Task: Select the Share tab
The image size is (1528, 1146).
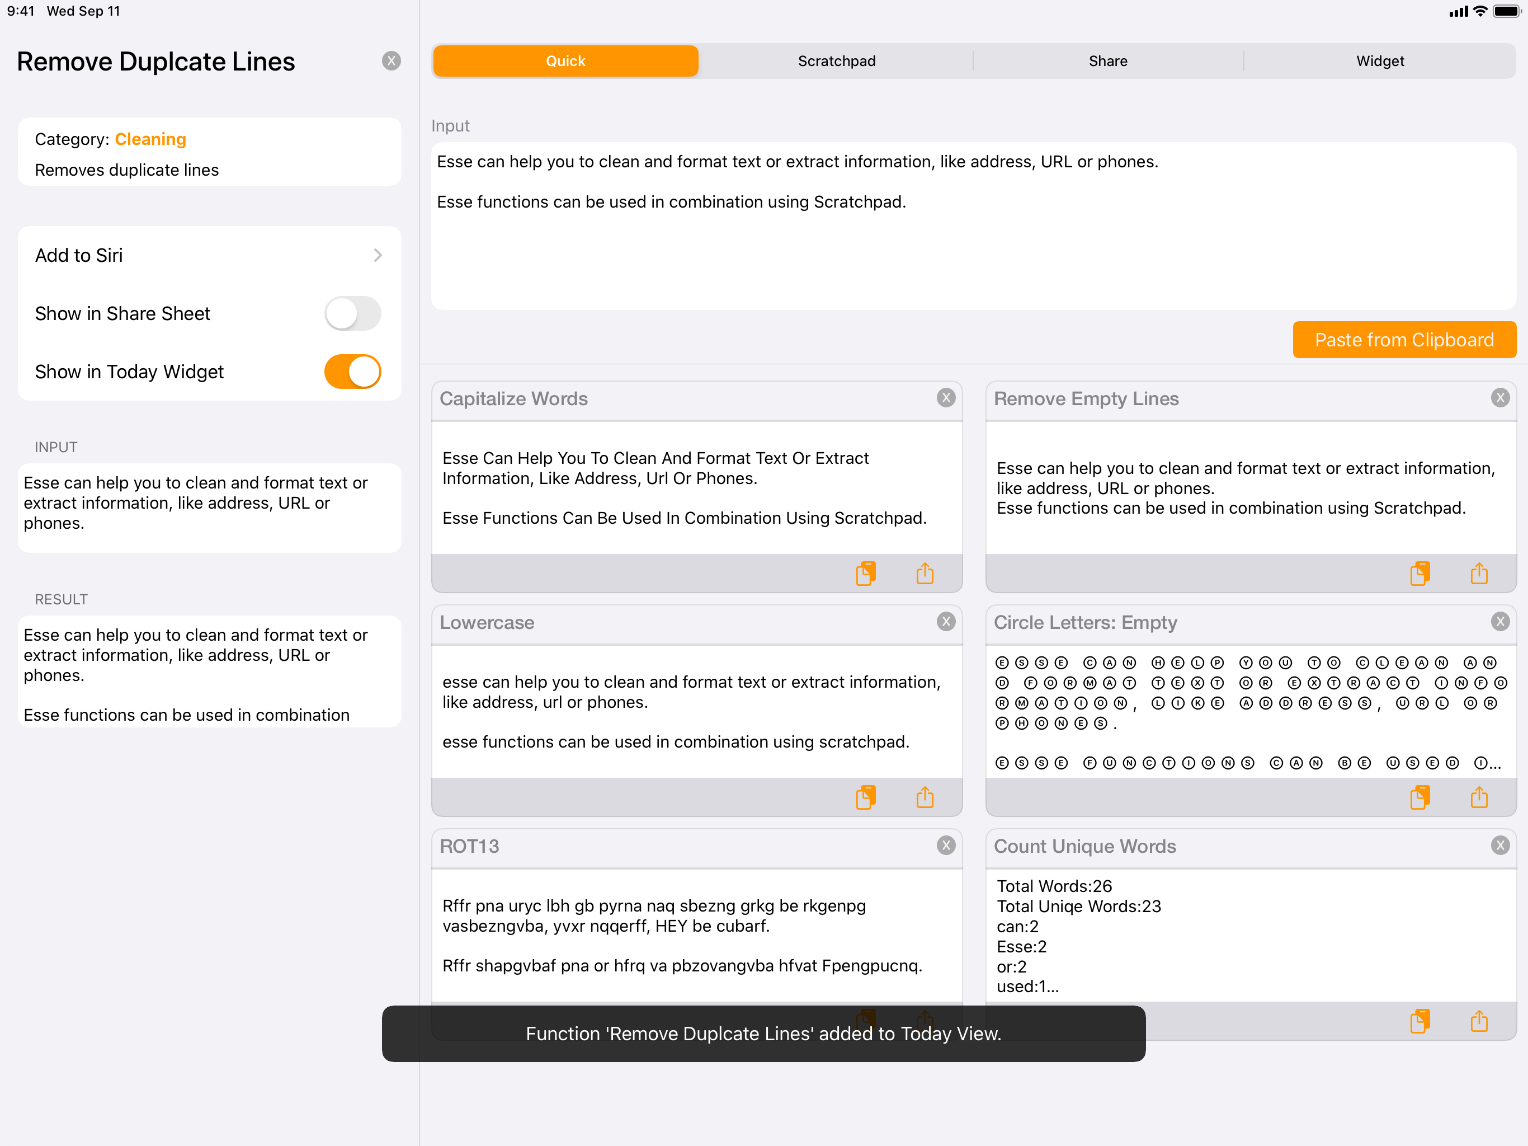Action: coord(1108,61)
